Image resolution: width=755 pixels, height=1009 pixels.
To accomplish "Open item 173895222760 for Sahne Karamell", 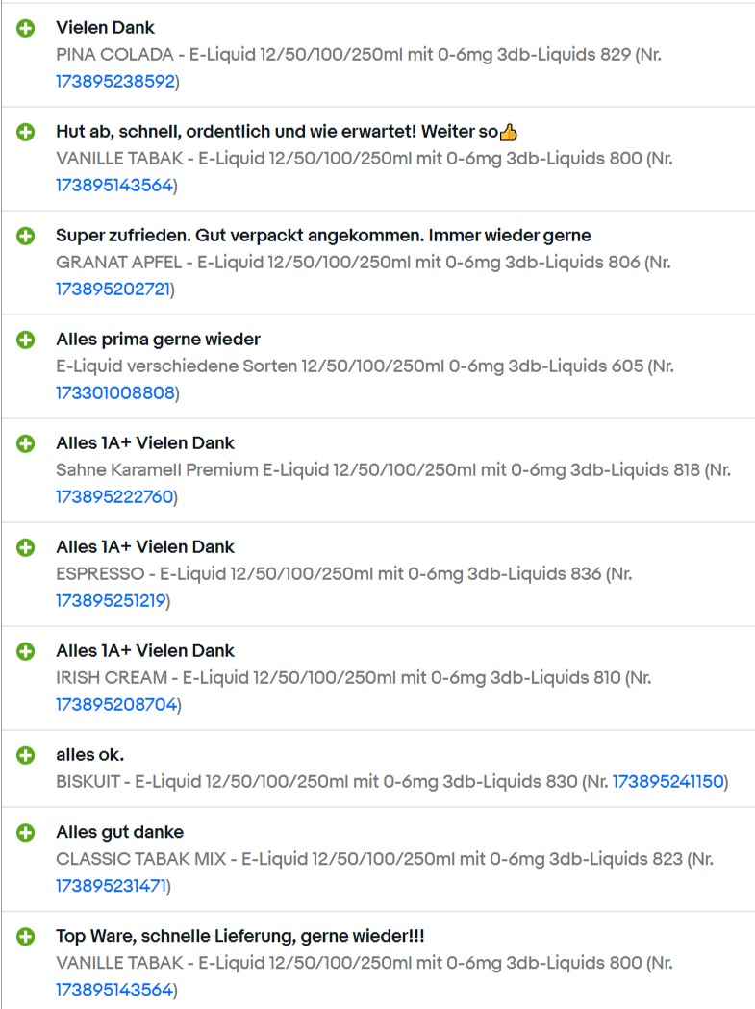I will click(114, 496).
